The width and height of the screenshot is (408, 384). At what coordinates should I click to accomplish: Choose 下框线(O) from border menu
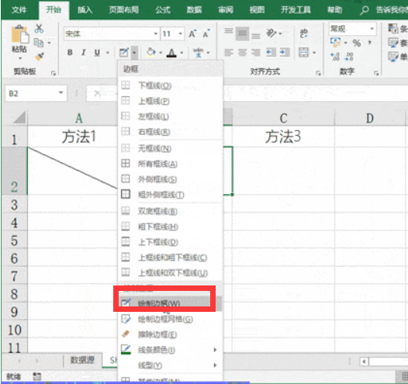click(x=171, y=85)
